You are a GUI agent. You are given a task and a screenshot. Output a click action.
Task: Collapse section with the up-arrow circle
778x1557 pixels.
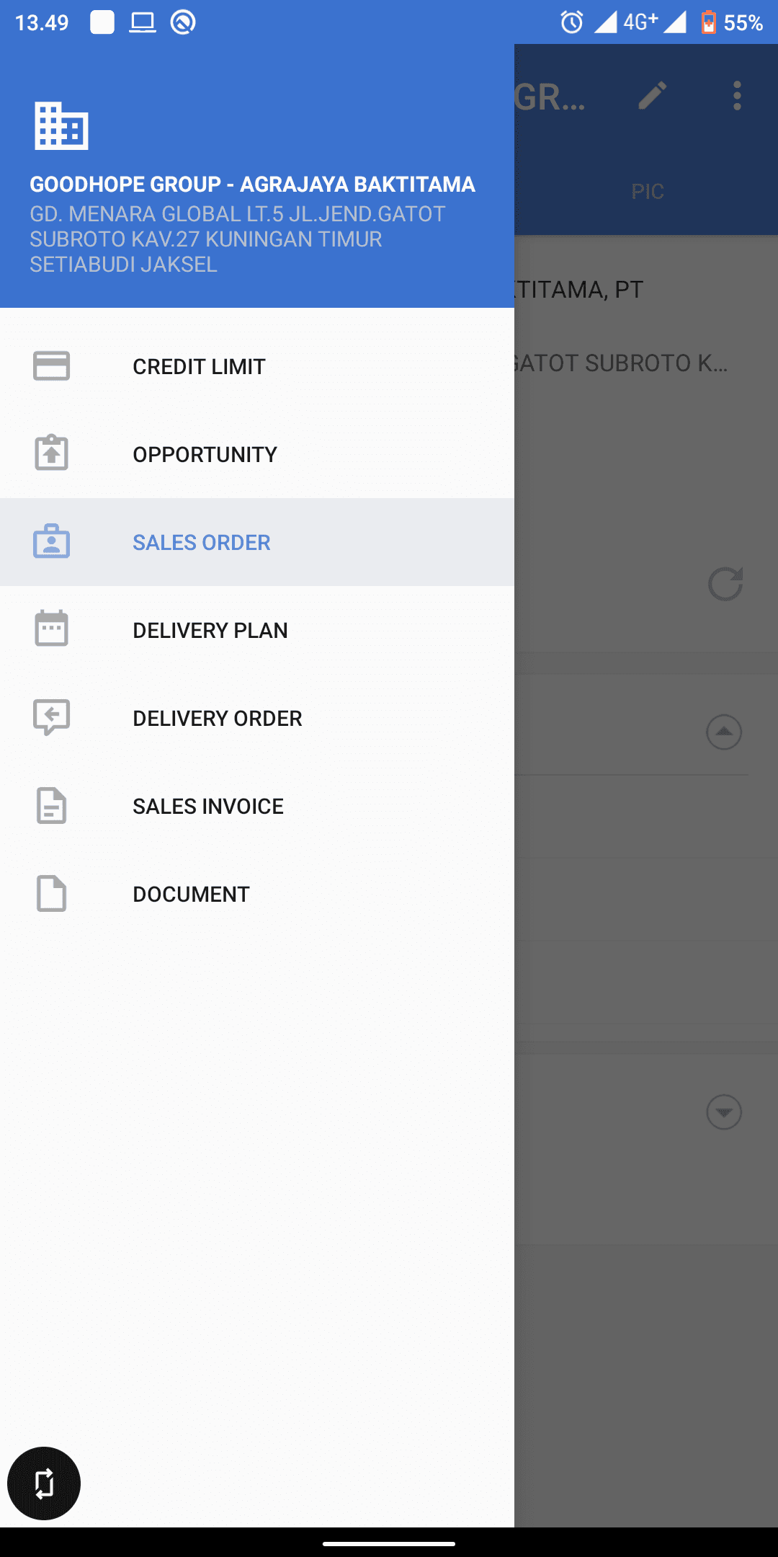pos(724,732)
